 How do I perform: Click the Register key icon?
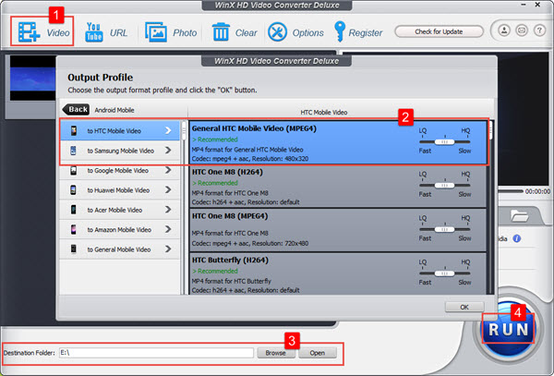(340, 31)
